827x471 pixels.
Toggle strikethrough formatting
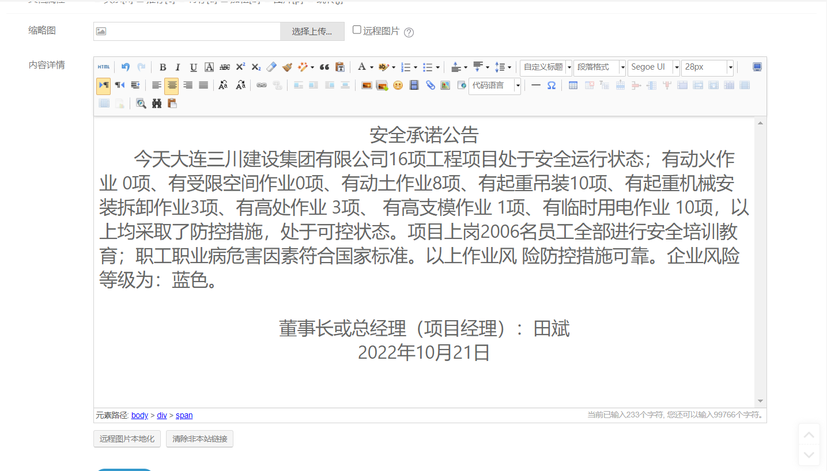pyautogui.click(x=225, y=67)
